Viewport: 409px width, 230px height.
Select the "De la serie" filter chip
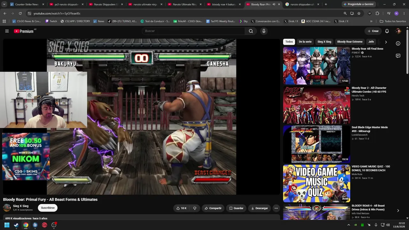pyautogui.click(x=305, y=42)
